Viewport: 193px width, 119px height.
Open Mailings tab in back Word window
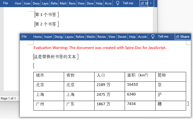point(63,3)
